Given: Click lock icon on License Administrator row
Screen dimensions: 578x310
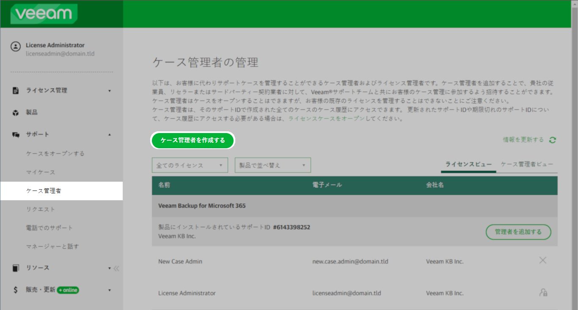Looking at the screenshot, I should (x=543, y=292).
